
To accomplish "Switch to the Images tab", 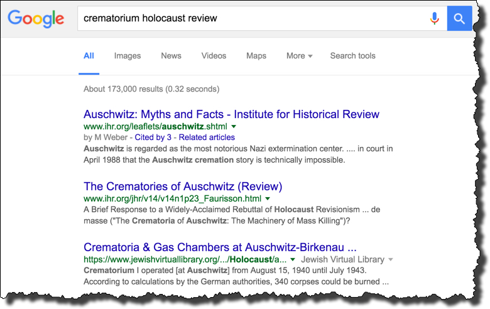I will pyautogui.click(x=128, y=56).
